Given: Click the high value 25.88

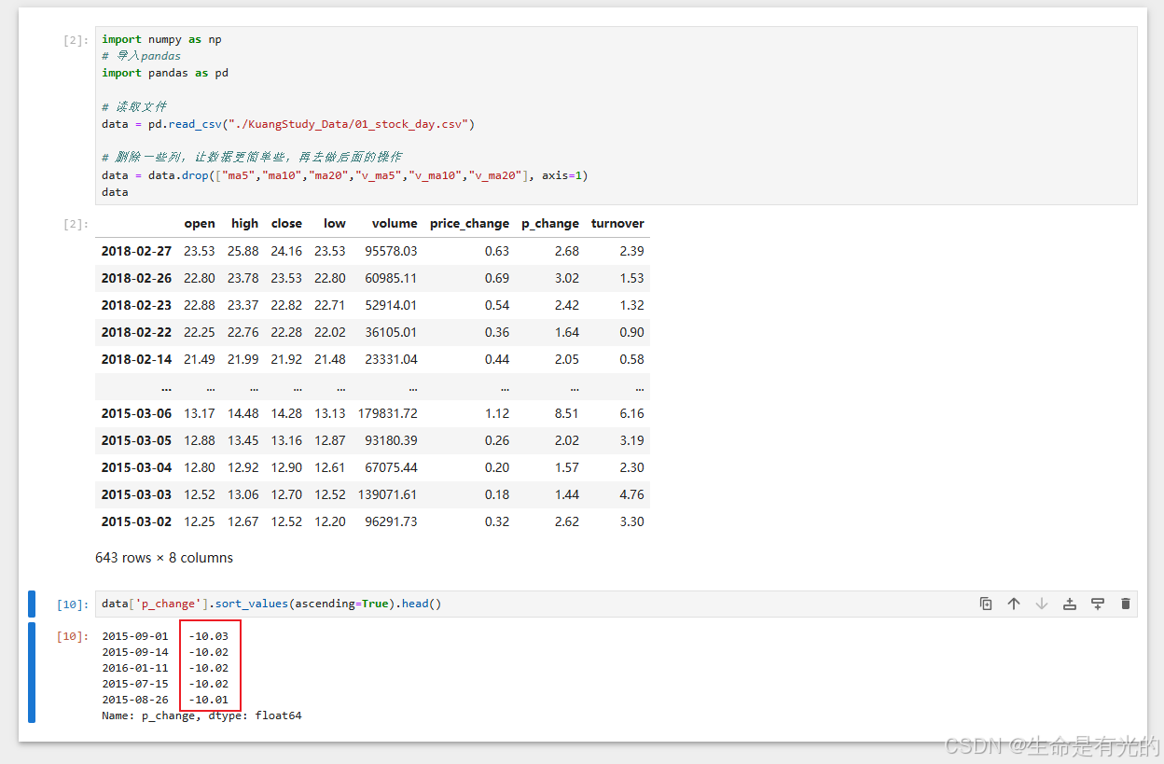Looking at the screenshot, I should 244,251.
